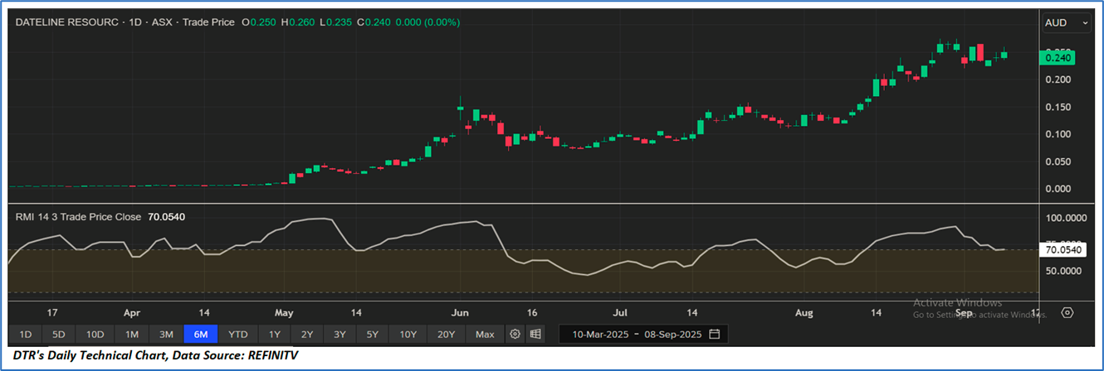The height and width of the screenshot is (371, 1104).
Task: Click the green 0.240 price label
Action: (x=1058, y=57)
